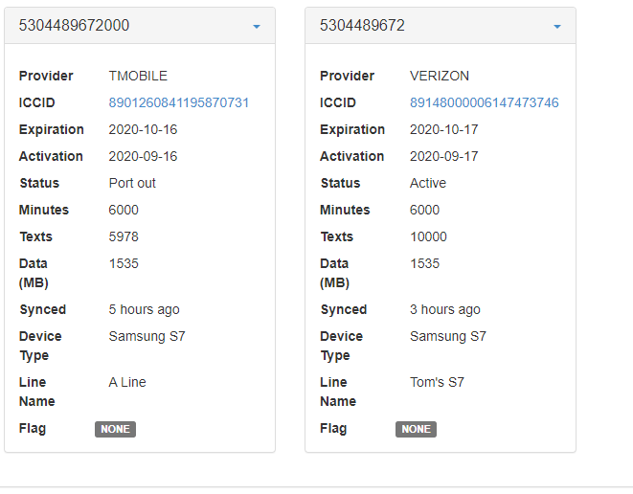This screenshot has height=494, width=633.
Task: Click ICCID label on TMOBILE card
Action: (x=36, y=102)
